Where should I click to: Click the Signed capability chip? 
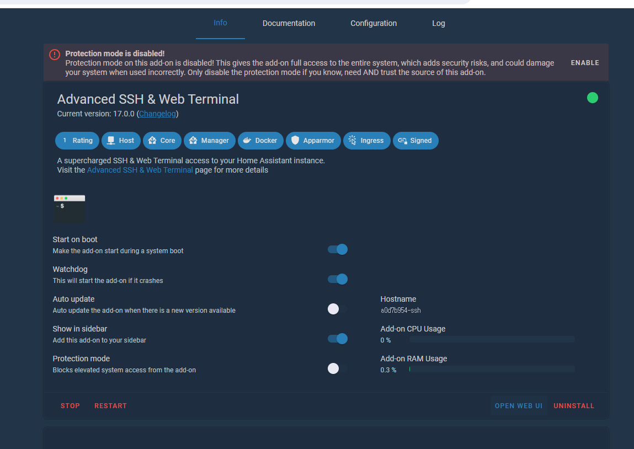415,141
